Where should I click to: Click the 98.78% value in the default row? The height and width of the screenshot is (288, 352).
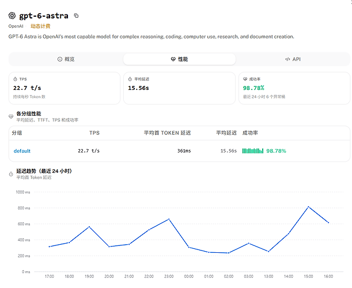(276, 151)
